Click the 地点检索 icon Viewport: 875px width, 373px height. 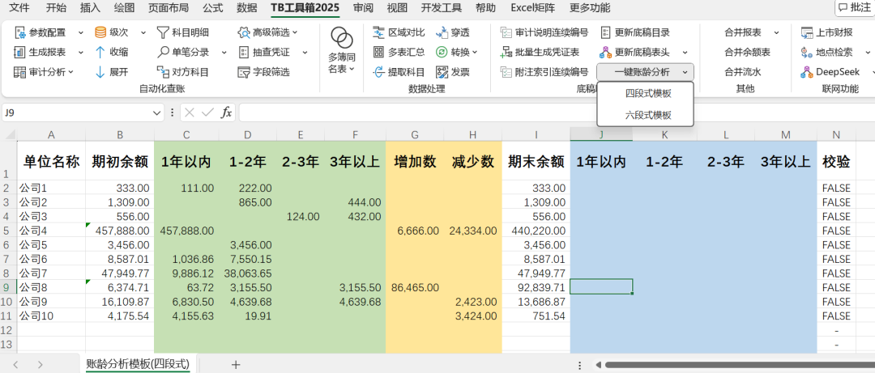[x=807, y=53]
